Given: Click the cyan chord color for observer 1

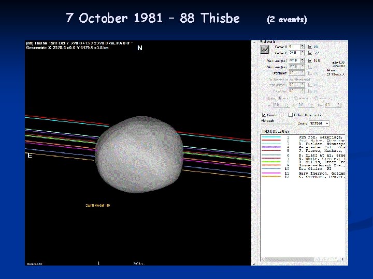Looking at the screenshot, I should click(272, 137).
